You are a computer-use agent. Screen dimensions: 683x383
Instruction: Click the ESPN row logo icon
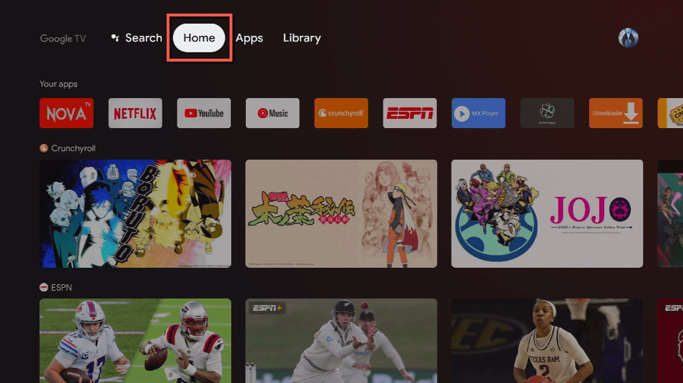tap(44, 287)
